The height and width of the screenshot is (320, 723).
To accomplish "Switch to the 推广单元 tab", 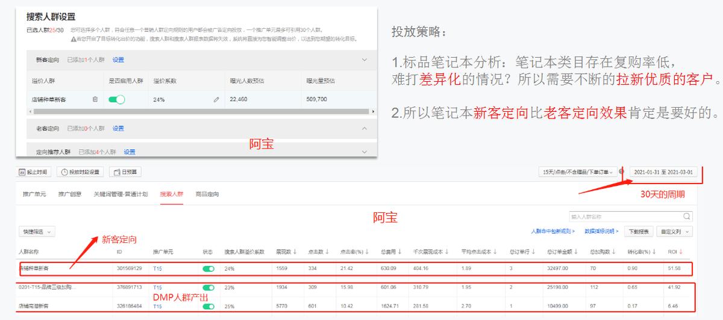I will point(34,194).
